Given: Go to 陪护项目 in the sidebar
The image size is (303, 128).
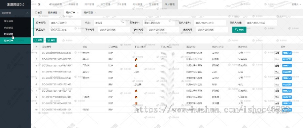Looking at the screenshot, I should coord(8,34).
